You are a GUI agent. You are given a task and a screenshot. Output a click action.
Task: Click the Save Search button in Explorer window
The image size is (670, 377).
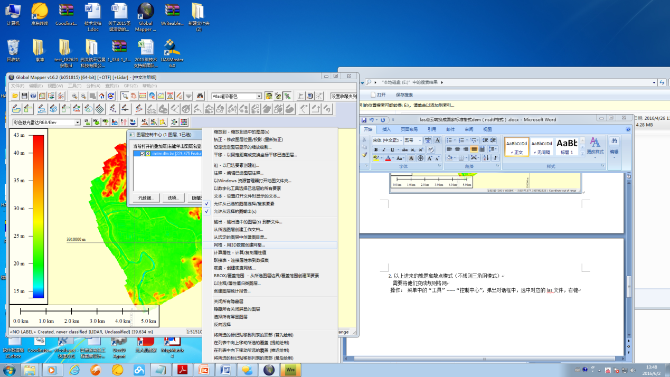(x=404, y=95)
